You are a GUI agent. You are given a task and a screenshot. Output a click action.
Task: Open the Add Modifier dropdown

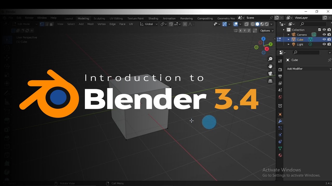309,69
